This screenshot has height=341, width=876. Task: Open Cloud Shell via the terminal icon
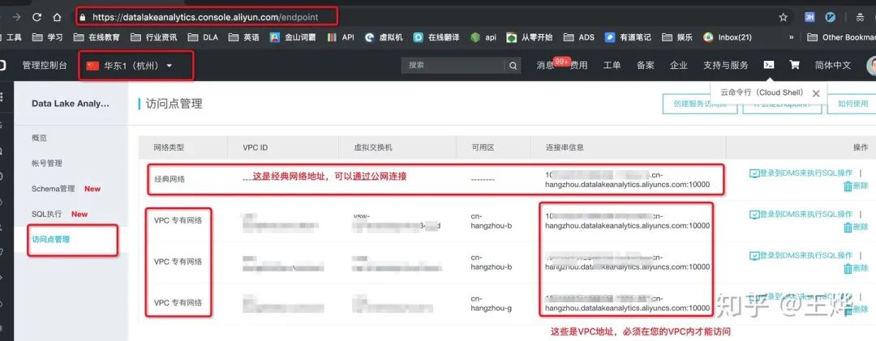769,65
